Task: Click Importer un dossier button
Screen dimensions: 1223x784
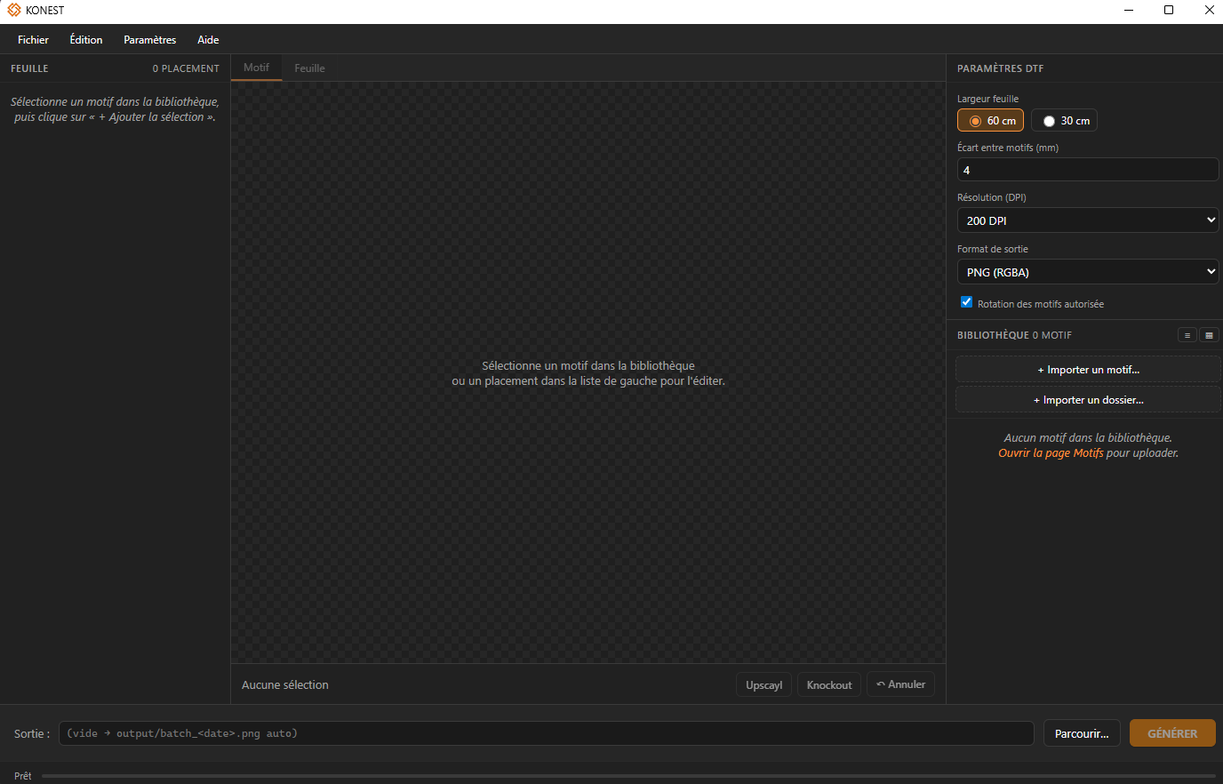Action: coord(1088,400)
